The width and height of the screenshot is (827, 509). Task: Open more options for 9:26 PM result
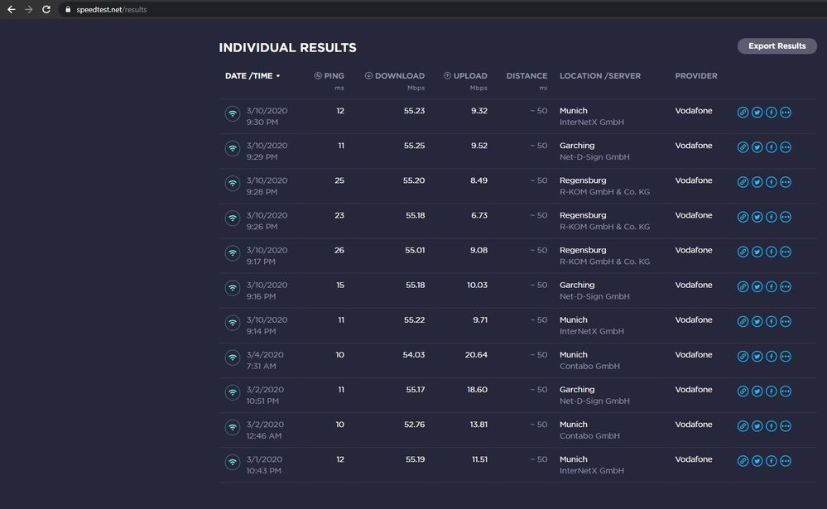point(786,217)
